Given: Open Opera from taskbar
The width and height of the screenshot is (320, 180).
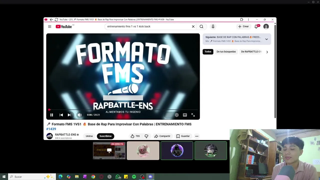Looking at the screenshot, I should [x=101, y=177].
